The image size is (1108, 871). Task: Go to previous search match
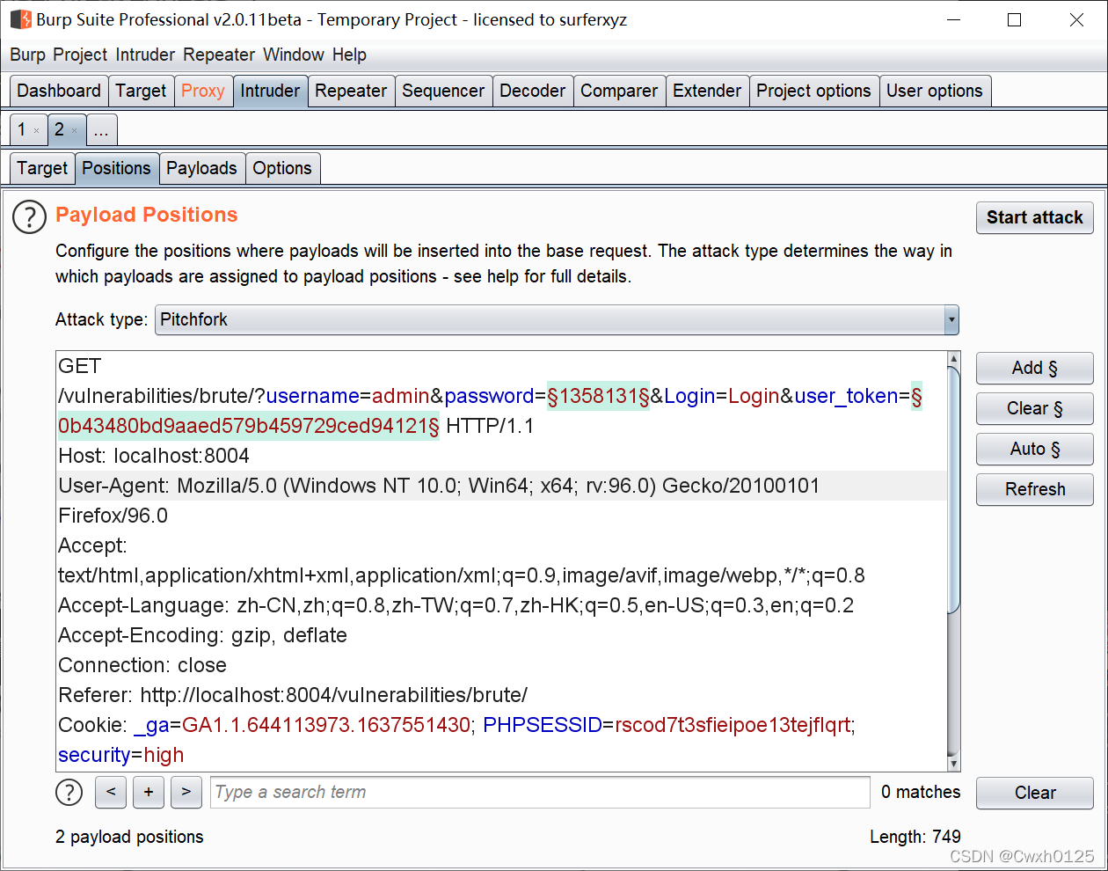pos(111,792)
